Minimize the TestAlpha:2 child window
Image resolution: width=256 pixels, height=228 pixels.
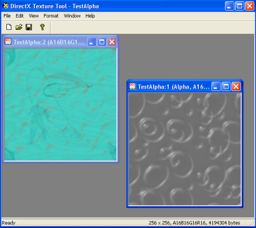click(92, 42)
